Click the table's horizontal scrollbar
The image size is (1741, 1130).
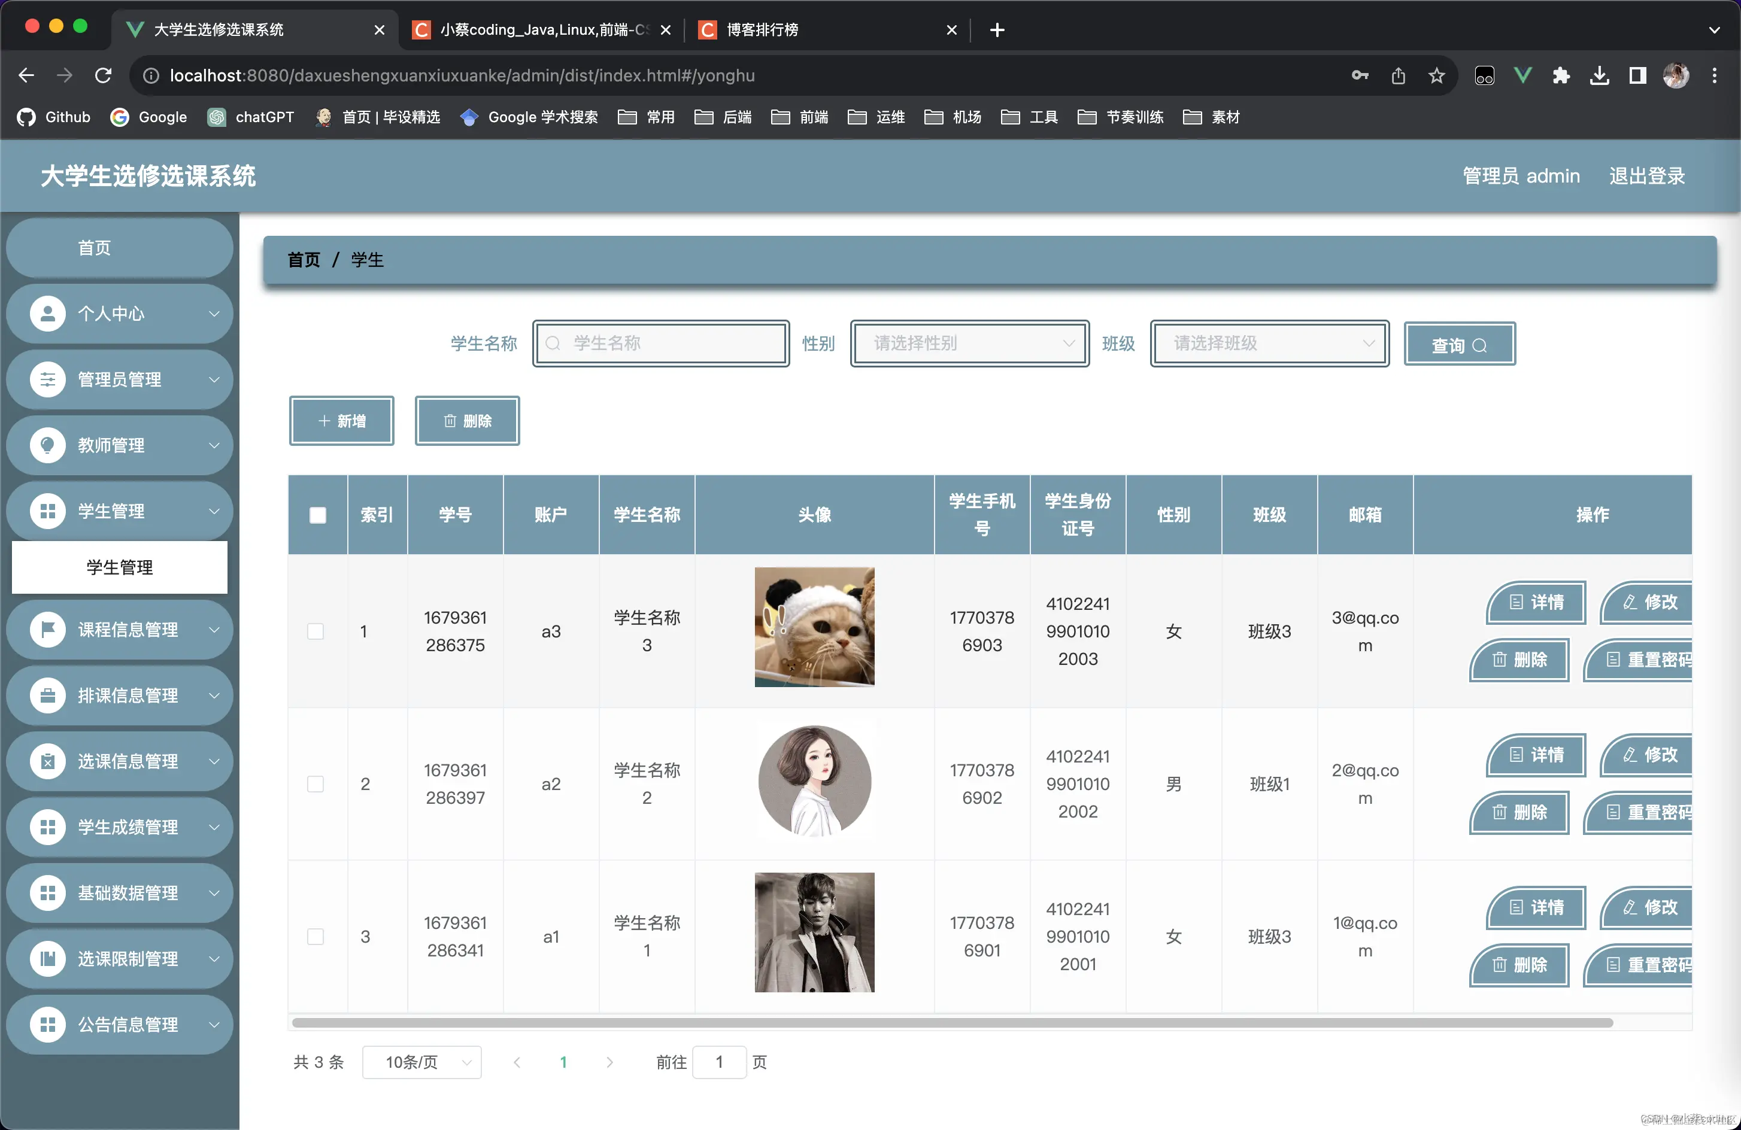[951, 1022]
